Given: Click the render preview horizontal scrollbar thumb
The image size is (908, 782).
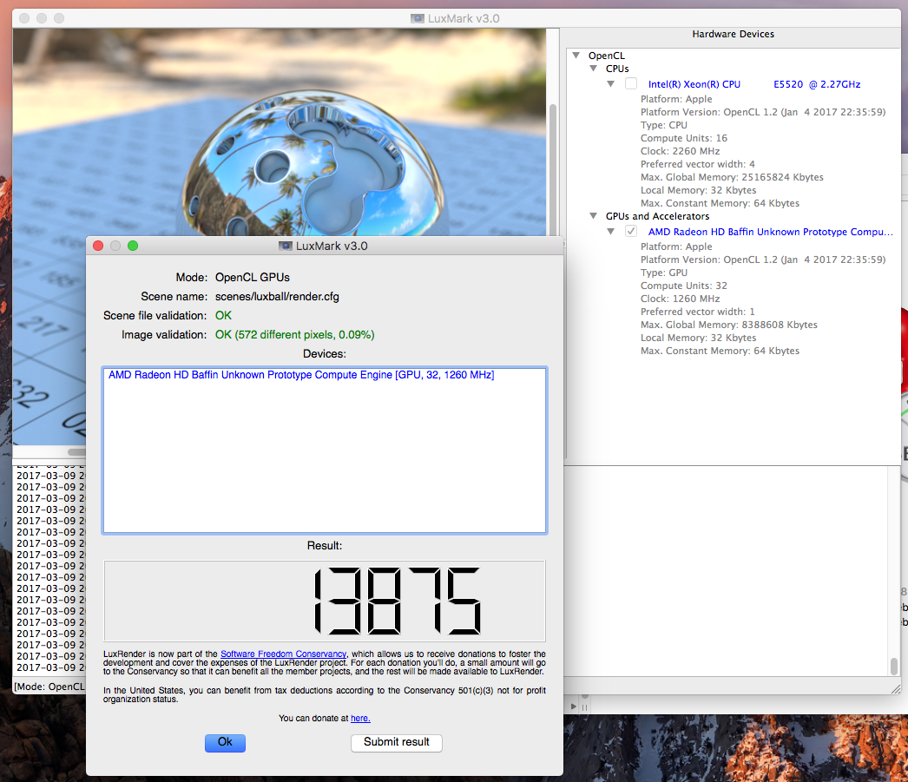Looking at the screenshot, I should pyautogui.click(x=76, y=452).
